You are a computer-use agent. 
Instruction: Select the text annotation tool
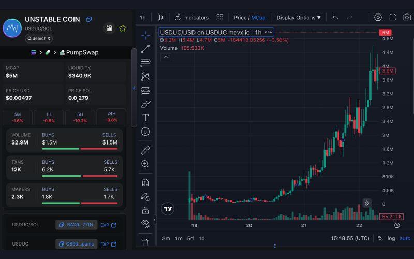point(145,118)
